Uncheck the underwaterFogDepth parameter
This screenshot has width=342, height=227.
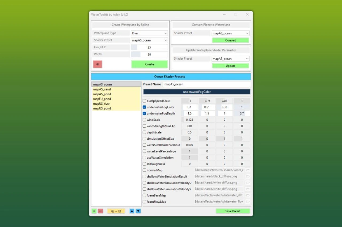[x=144, y=113]
